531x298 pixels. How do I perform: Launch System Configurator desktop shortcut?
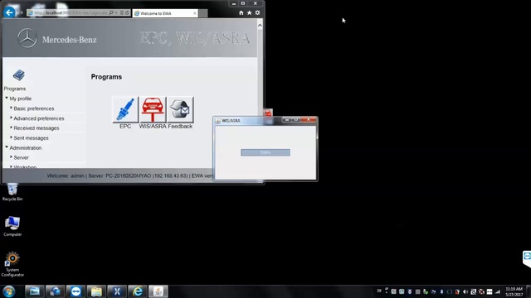pos(12,264)
